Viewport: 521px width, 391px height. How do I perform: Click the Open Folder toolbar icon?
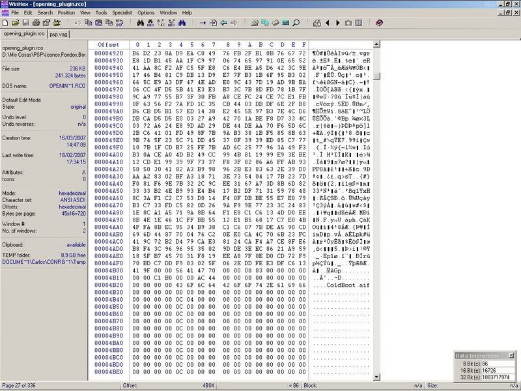(57, 23)
